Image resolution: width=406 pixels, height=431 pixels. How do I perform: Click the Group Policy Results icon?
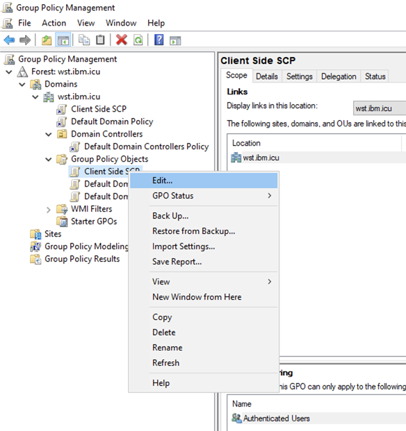coord(35,259)
